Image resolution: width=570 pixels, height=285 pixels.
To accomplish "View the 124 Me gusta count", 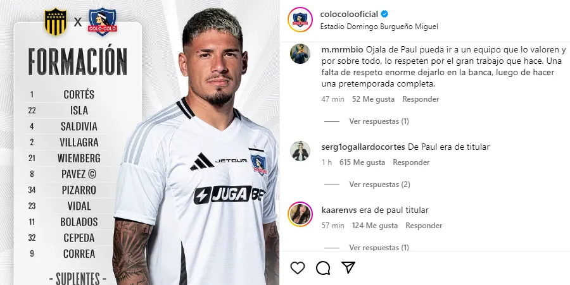I will click(375, 226).
